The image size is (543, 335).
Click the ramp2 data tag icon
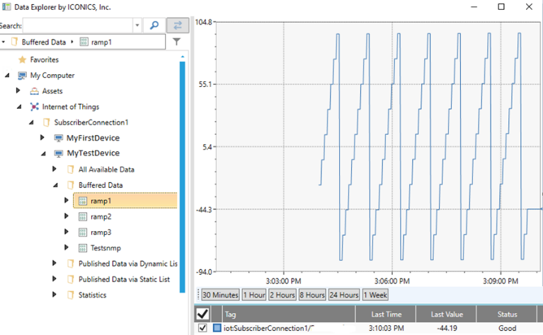point(83,217)
